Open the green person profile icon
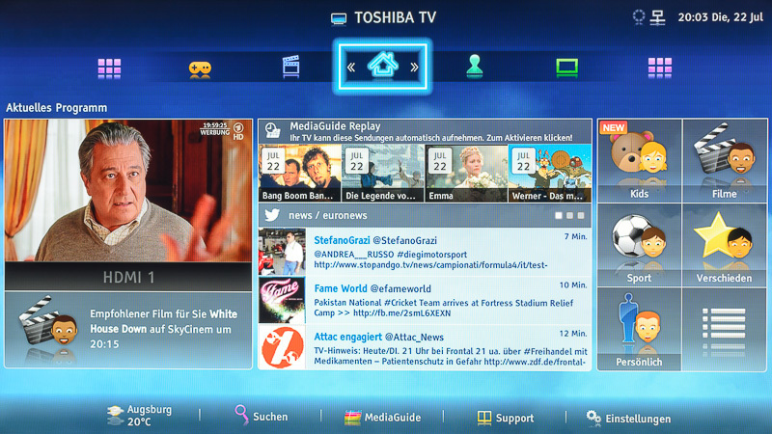The width and height of the screenshot is (772, 434). pyautogui.click(x=475, y=67)
